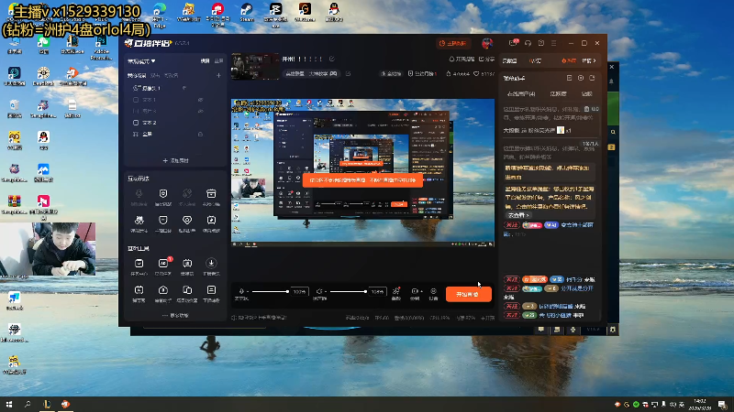734x412 pixels.
Task: Click the first icon in the assistant panel header
Action: pos(569,78)
